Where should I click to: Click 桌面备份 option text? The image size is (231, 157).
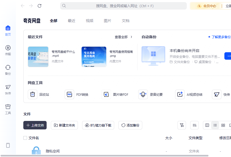(205, 62)
